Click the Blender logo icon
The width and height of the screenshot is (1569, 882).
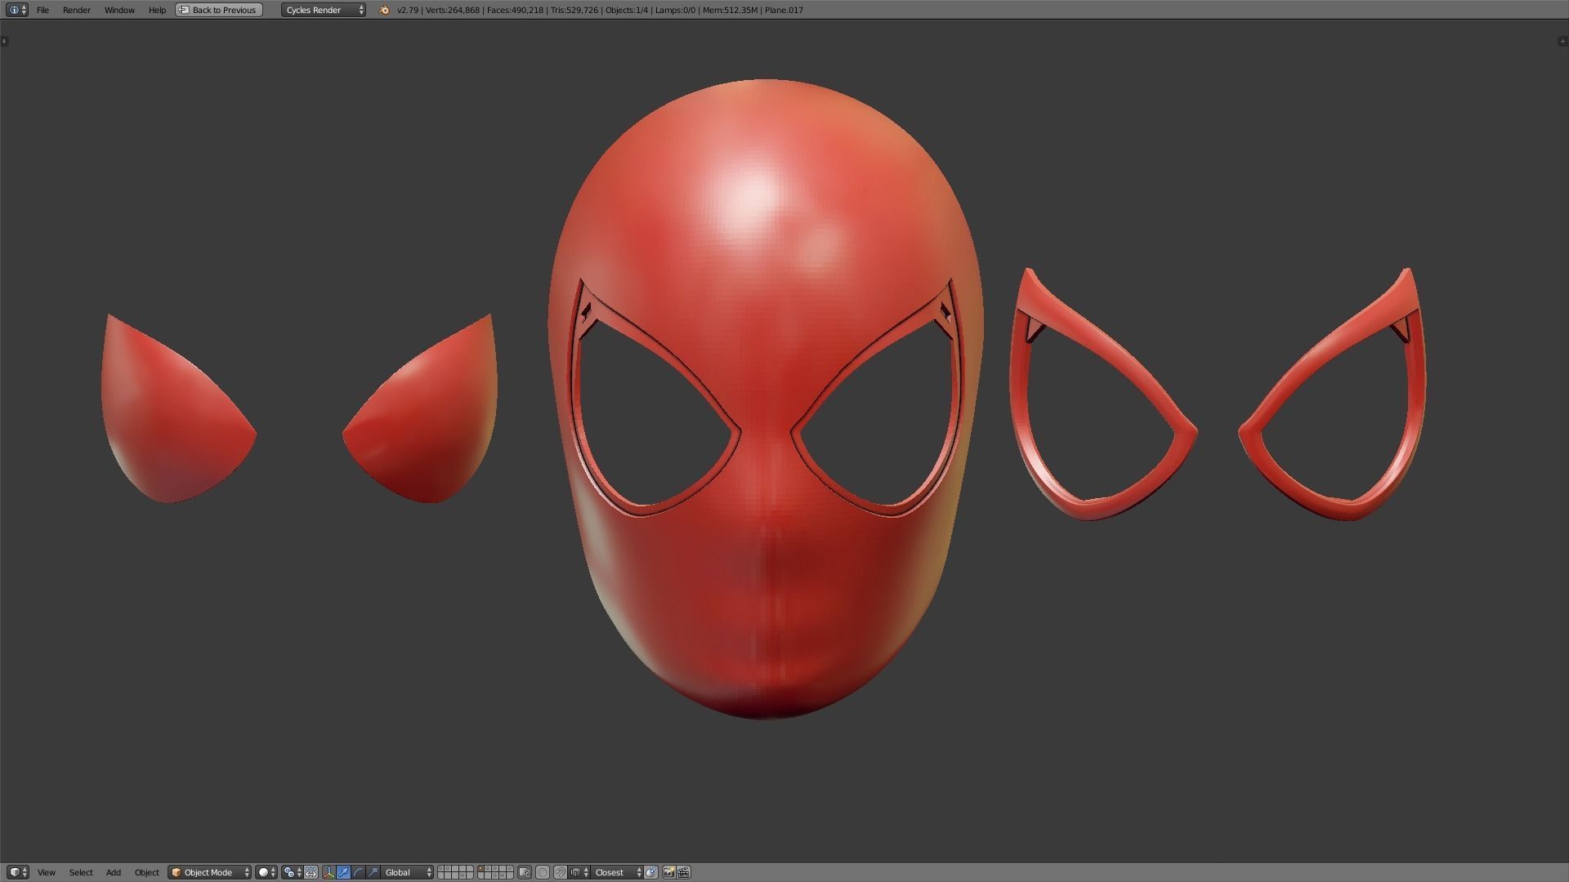384,10
